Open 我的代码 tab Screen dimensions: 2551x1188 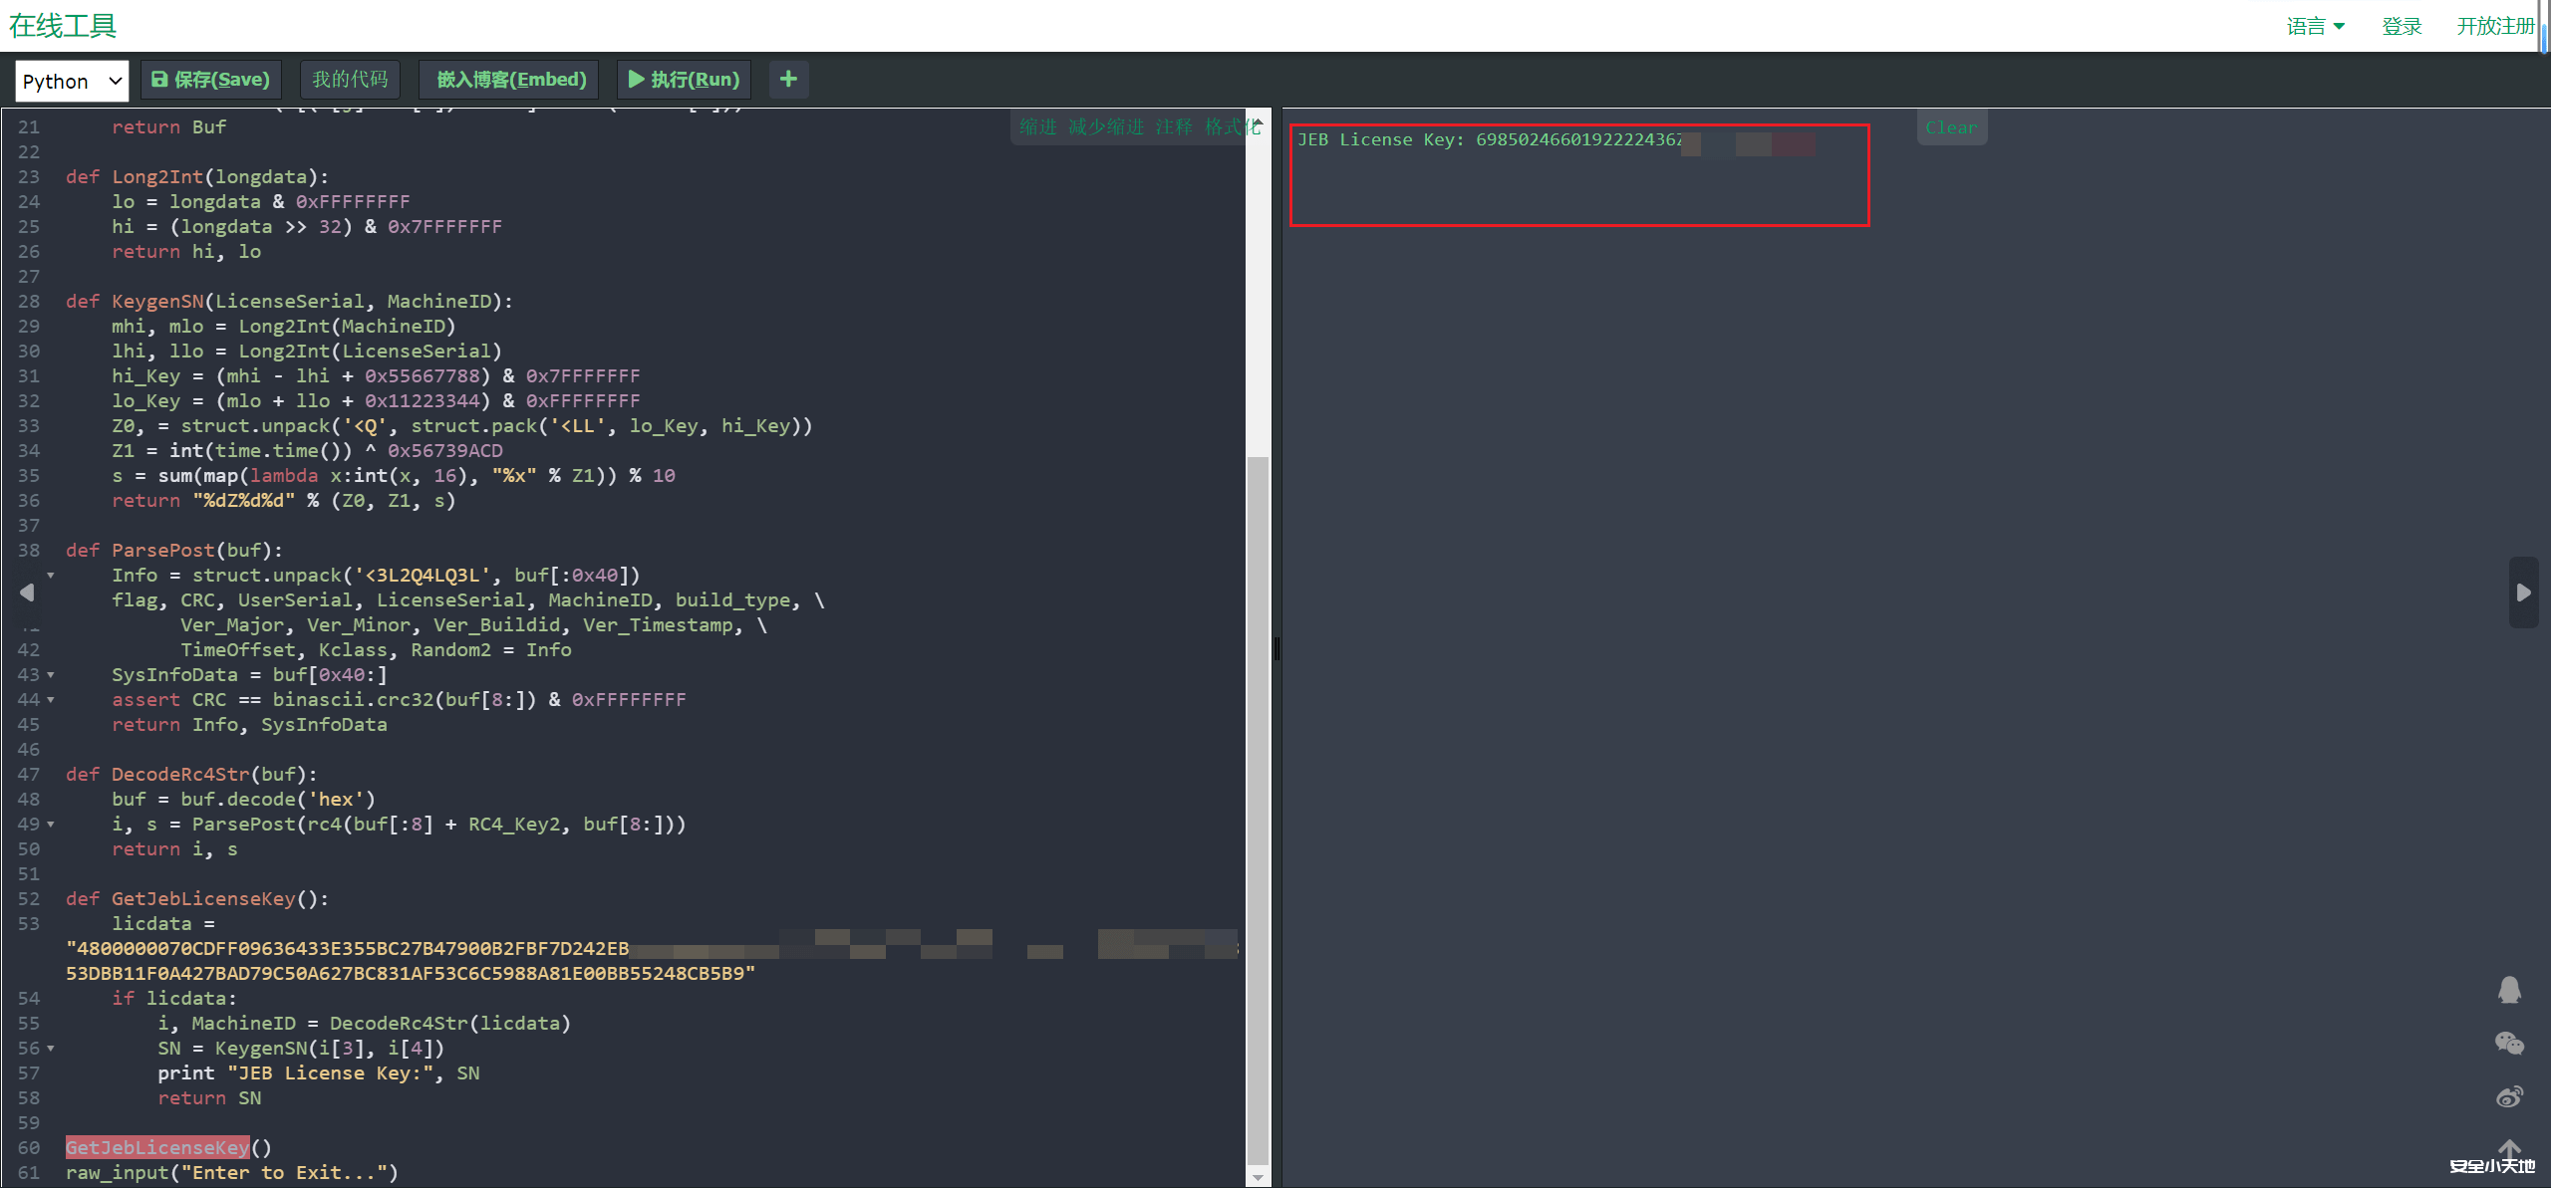pos(350,80)
